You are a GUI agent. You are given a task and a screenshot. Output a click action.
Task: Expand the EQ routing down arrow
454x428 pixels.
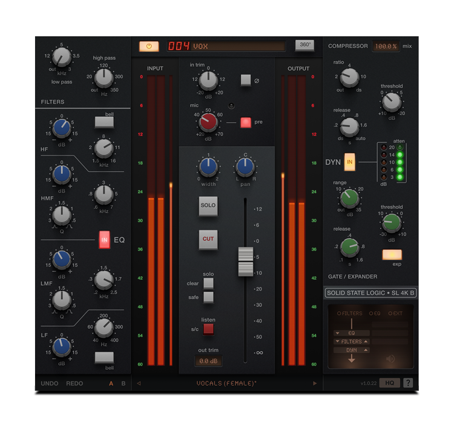337,333
